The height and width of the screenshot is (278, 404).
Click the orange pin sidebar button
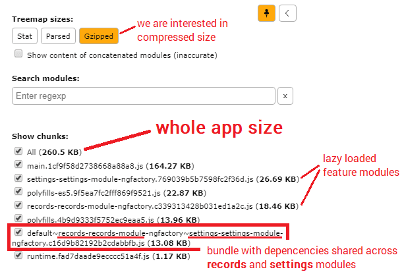[x=266, y=13]
